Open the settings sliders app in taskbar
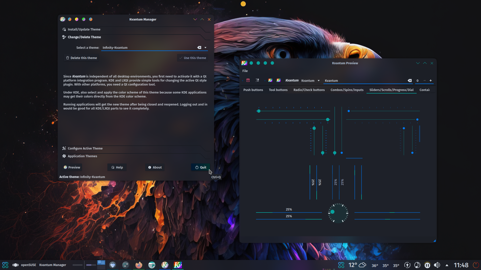Screen dimensions: 481x270 (126, 265)
